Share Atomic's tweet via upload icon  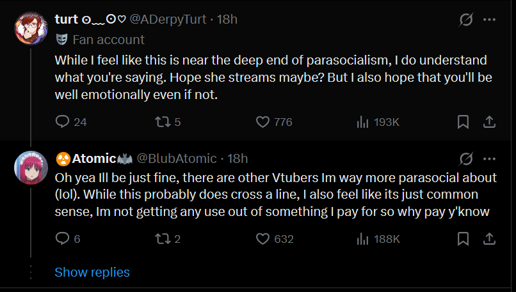[489, 239]
